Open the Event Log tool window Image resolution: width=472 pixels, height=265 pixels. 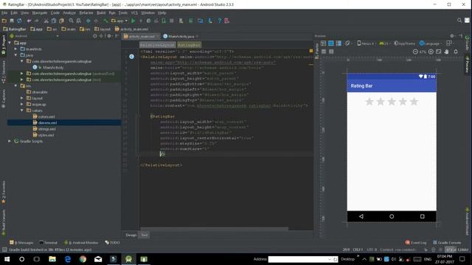[416, 242]
